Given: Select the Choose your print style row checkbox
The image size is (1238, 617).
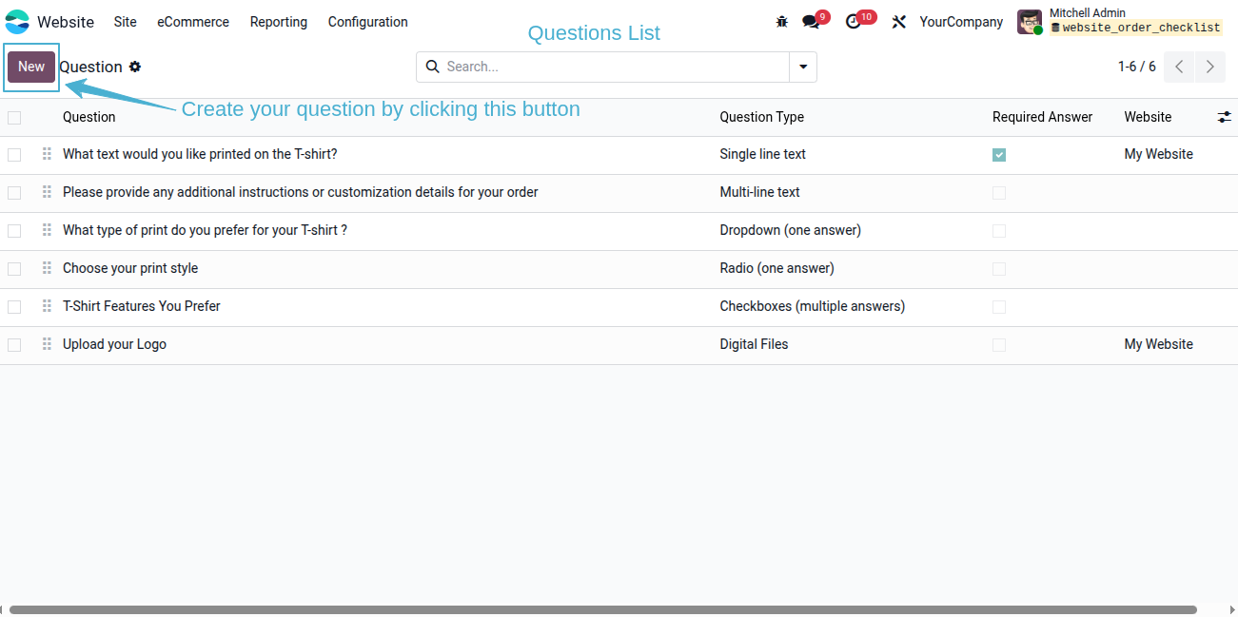Looking at the screenshot, I should pyautogui.click(x=14, y=269).
